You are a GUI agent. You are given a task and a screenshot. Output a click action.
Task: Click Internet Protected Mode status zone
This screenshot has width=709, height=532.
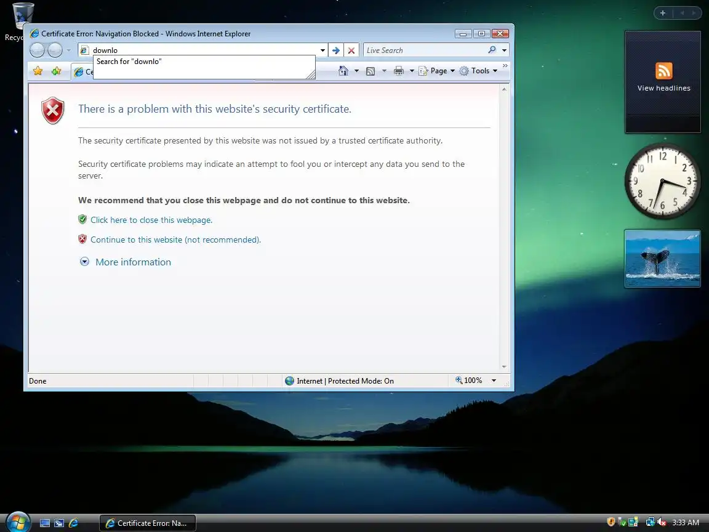click(339, 381)
